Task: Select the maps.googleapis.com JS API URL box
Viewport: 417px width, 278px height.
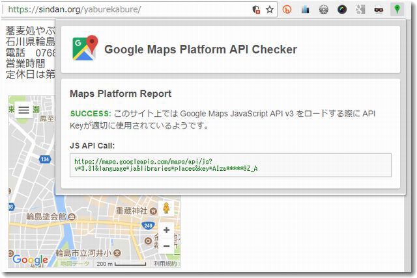Action: coord(230,165)
